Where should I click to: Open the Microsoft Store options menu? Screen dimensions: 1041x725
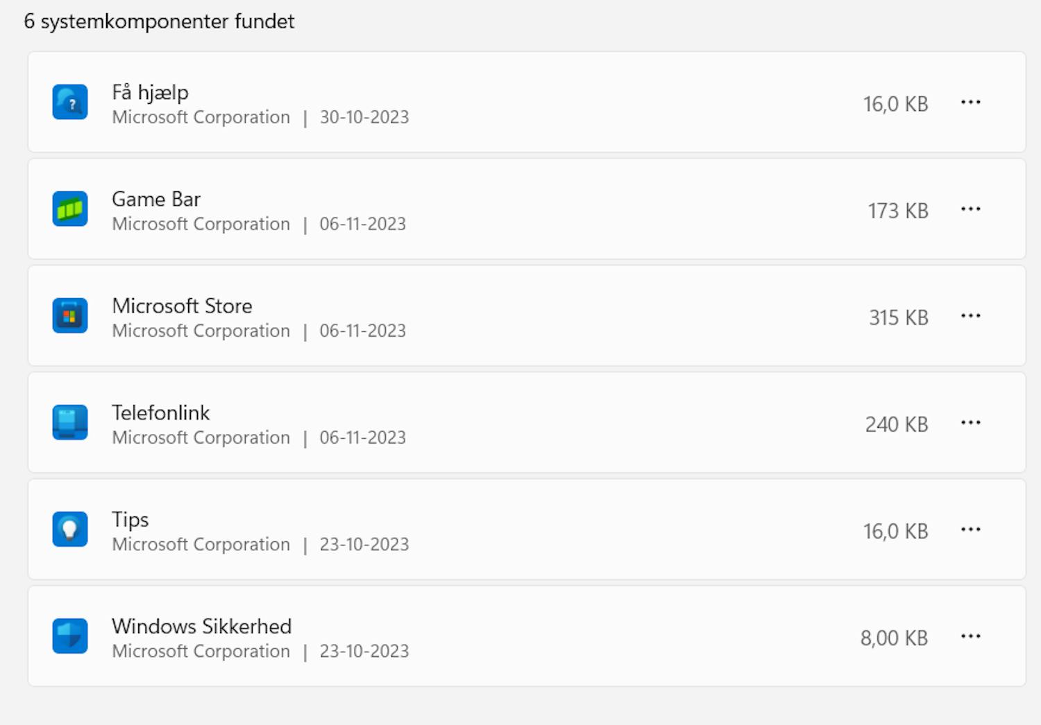point(971,315)
